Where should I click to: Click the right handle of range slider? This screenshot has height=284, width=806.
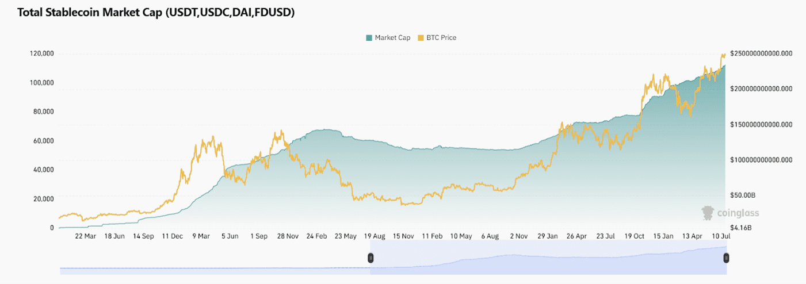click(727, 258)
